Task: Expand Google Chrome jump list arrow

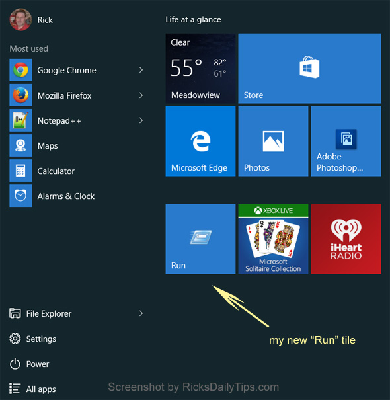Action: [141, 70]
